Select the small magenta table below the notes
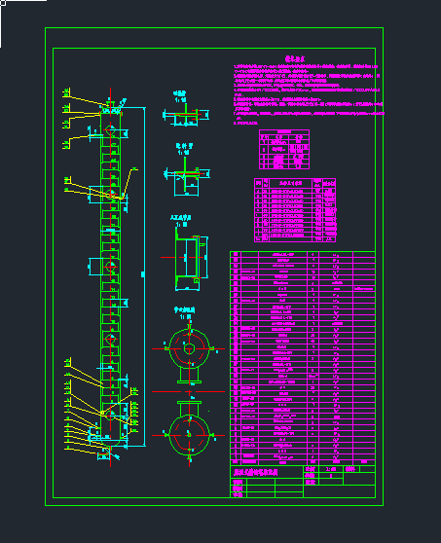This screenshot has width=441, height=543. pos(284,149)
